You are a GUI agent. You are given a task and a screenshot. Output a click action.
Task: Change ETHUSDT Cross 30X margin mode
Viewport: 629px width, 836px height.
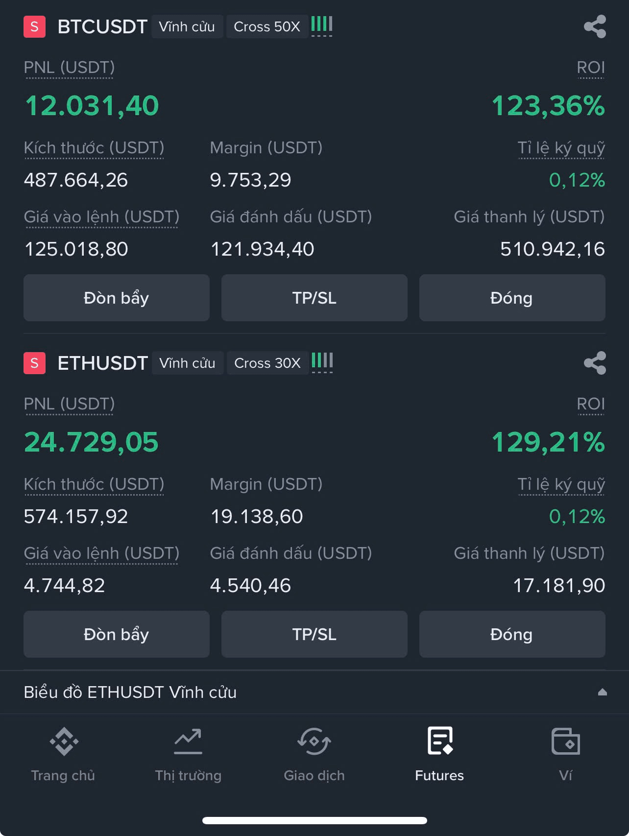[267, 363]
